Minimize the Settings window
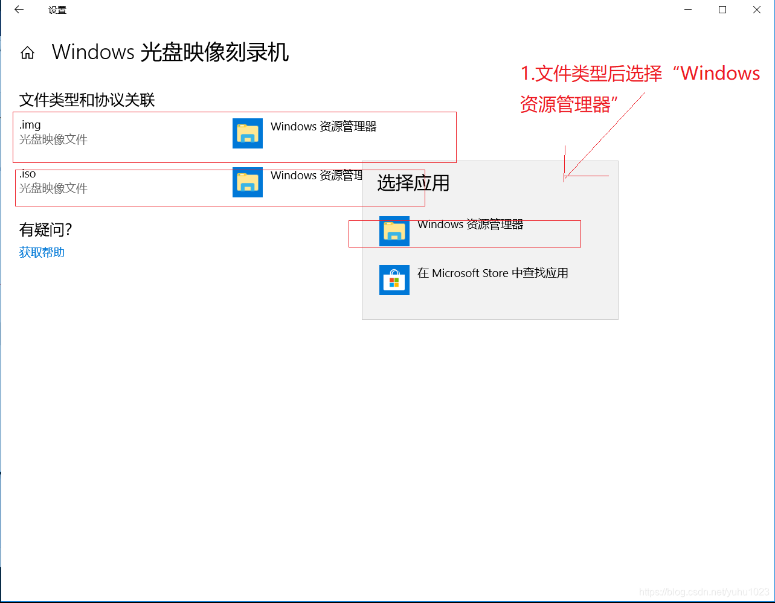775x603 pixels. click(x=688, y=10)
